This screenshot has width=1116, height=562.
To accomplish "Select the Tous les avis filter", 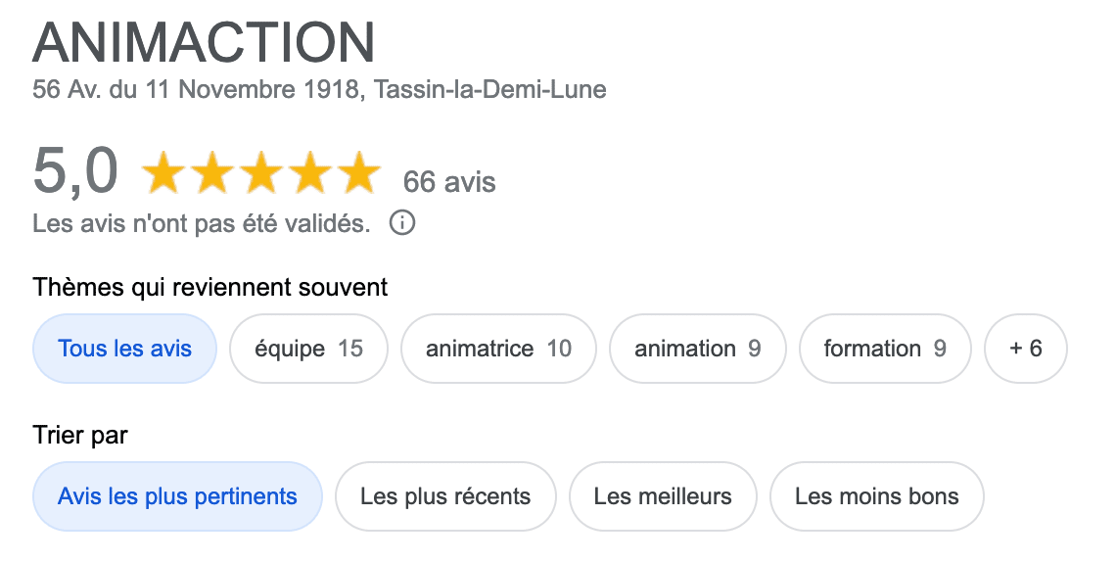I will pyautogui.click(x=124, y=349).
